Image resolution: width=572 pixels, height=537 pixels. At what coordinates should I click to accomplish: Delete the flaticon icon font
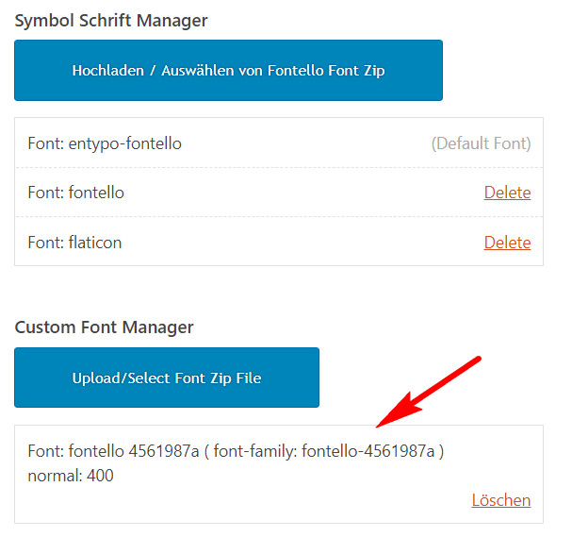click(507, 243)
